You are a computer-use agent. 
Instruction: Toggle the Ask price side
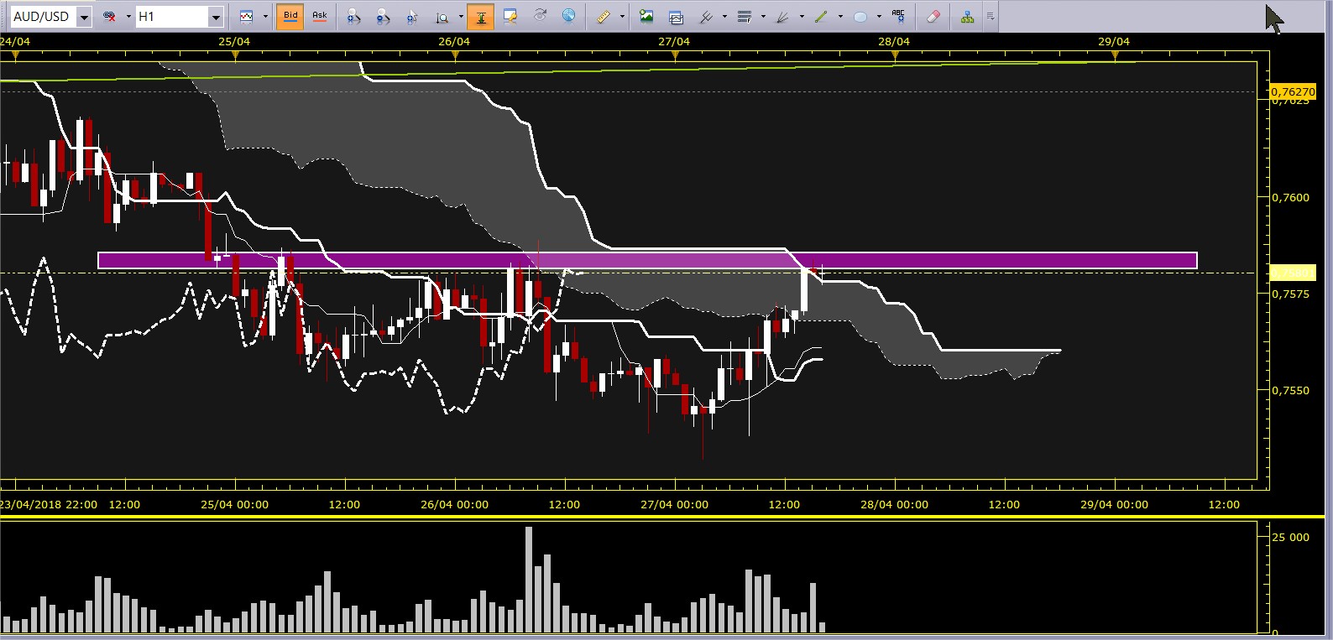coord(320,16)
